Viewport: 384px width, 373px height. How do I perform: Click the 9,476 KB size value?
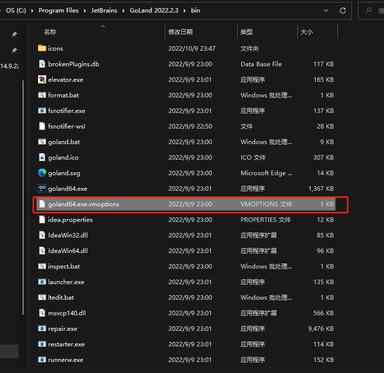(321, 329)
